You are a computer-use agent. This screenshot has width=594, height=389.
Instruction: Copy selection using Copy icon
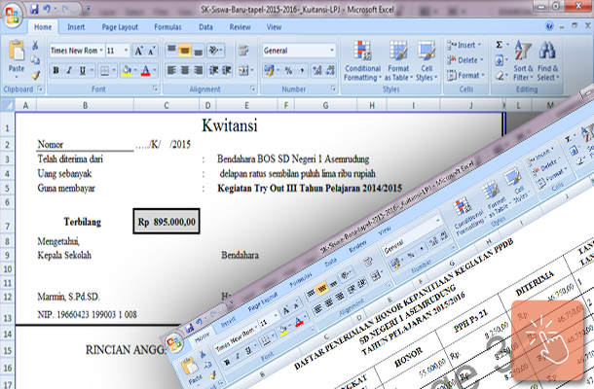point(35,60)
